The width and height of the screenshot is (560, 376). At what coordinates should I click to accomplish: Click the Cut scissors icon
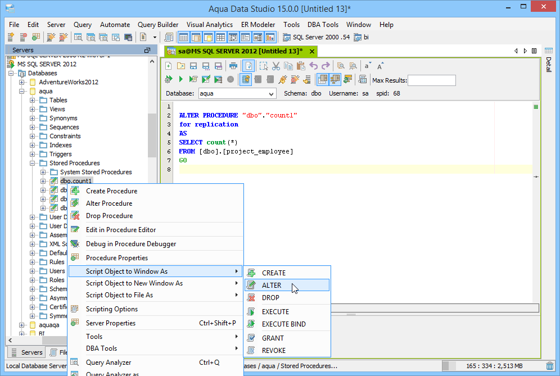tap(276, 66)
